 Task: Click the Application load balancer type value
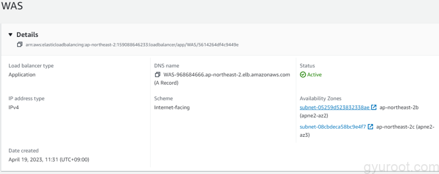click(x=22, y=75)
